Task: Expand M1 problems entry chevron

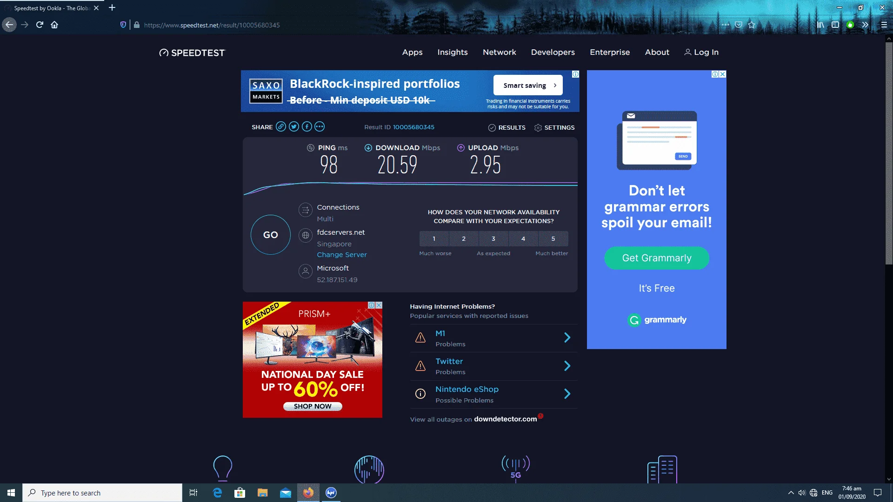Action: (x=567, y=337)
